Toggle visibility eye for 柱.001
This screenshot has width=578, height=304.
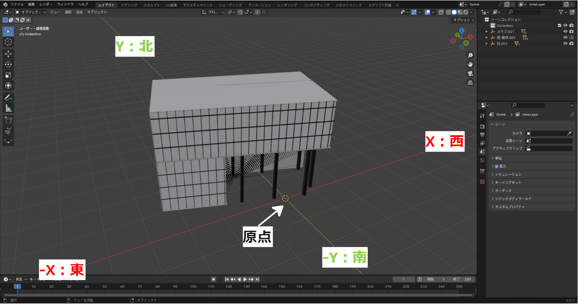coord(565,44)
